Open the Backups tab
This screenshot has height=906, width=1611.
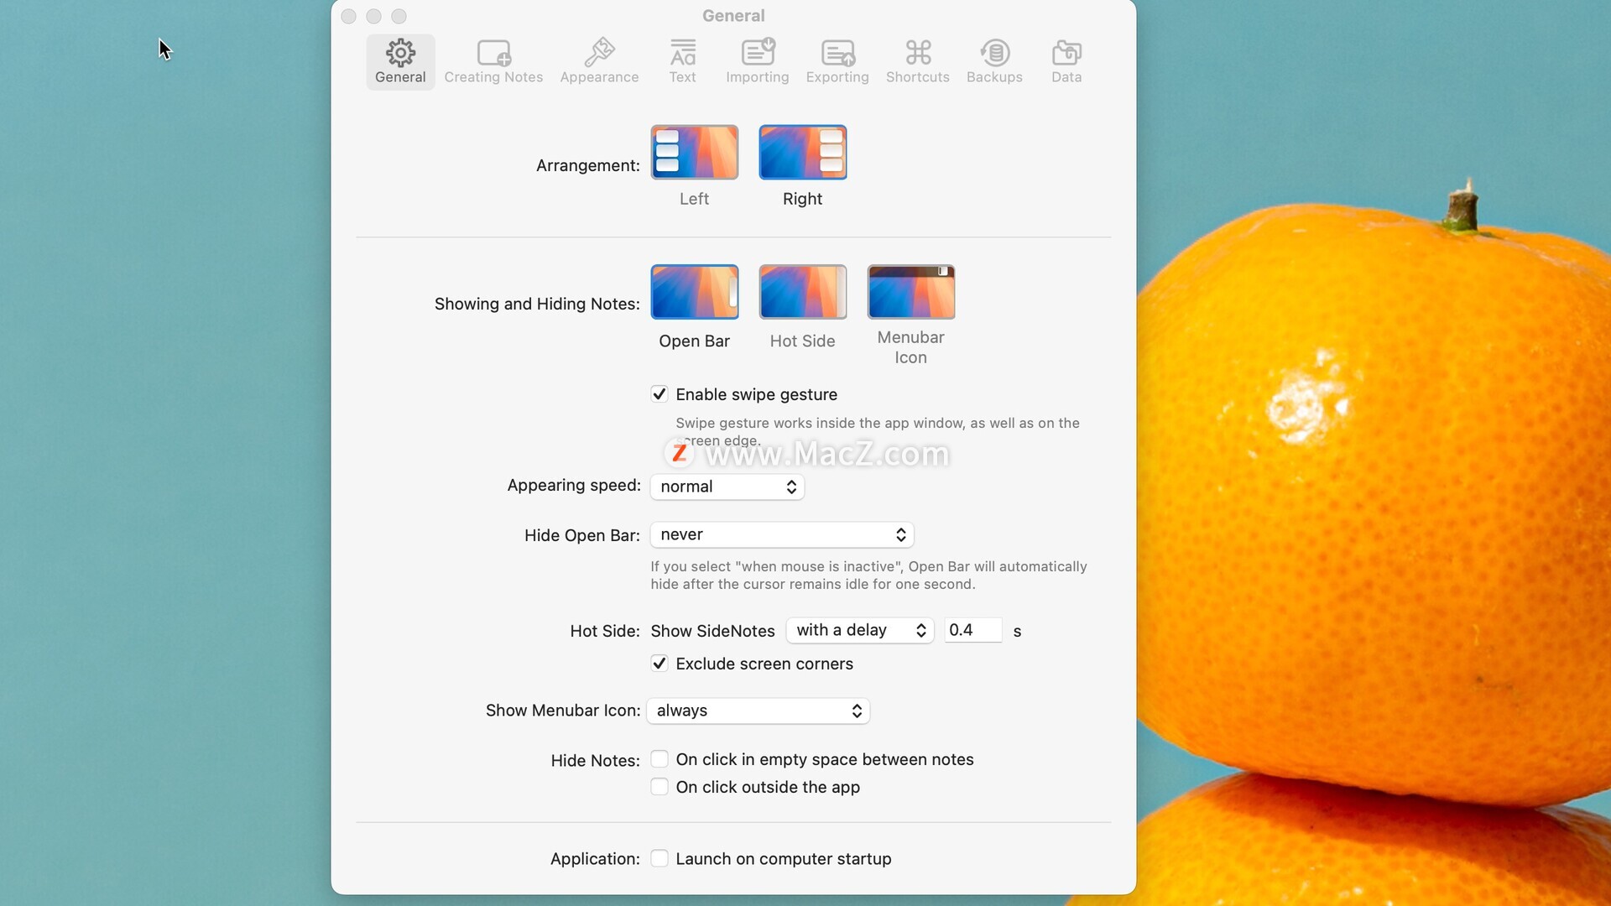click(994, 62)
